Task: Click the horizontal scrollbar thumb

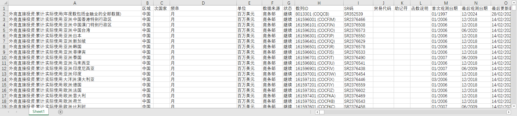Action: pos(322,112)
